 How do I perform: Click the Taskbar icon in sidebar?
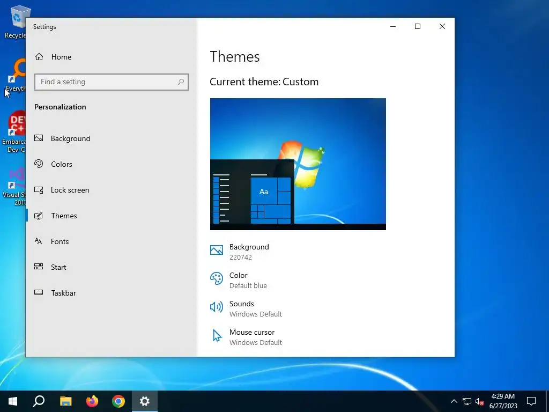click(39, 292)
